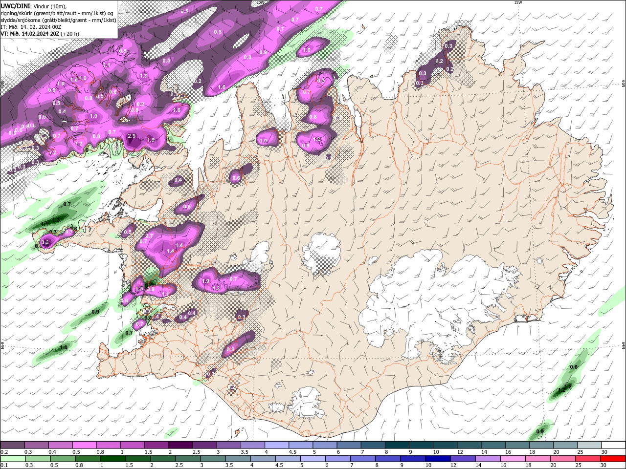This screenshot has height=469, width=626.
Task: Click the "3.5" value on Snæfellsnes tip
Action: pyautogui.click(x=45, y=242)
